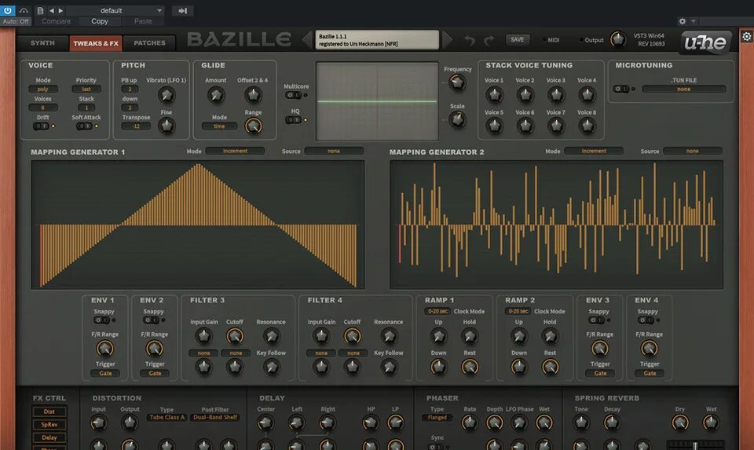Open the gear settings icon at top right
The image size is (754, 450).
click(x=746, y=37)
